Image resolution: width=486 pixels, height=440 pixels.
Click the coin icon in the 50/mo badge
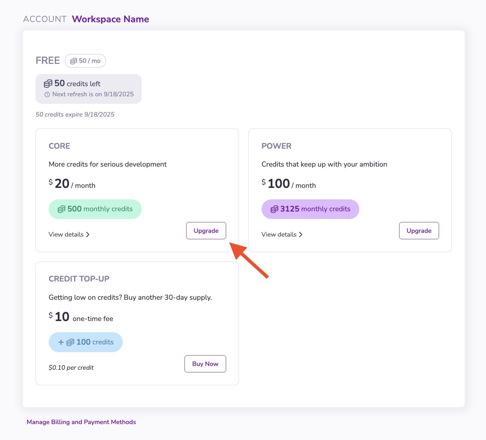(73, 61)
